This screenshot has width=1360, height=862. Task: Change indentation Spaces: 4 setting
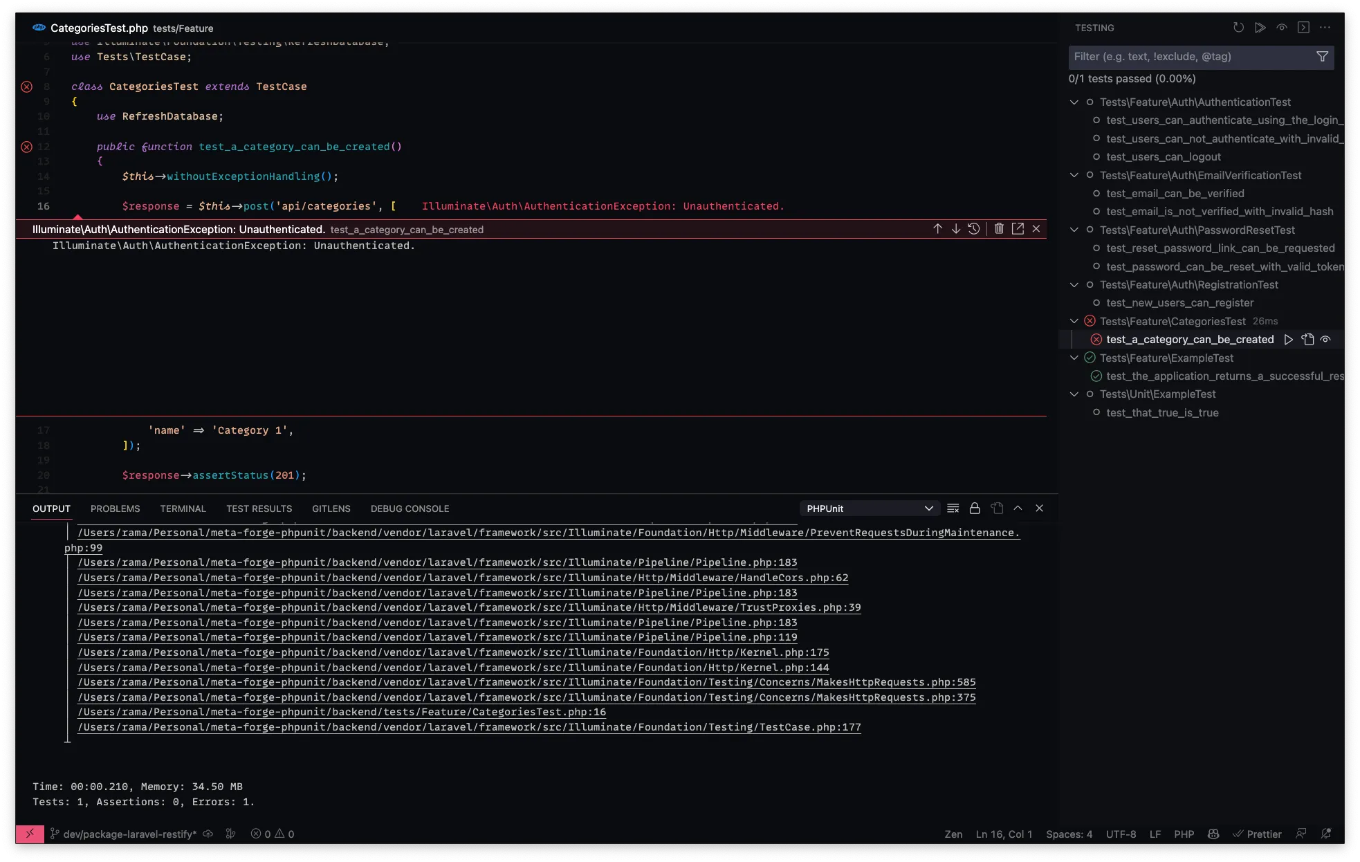1069,834
